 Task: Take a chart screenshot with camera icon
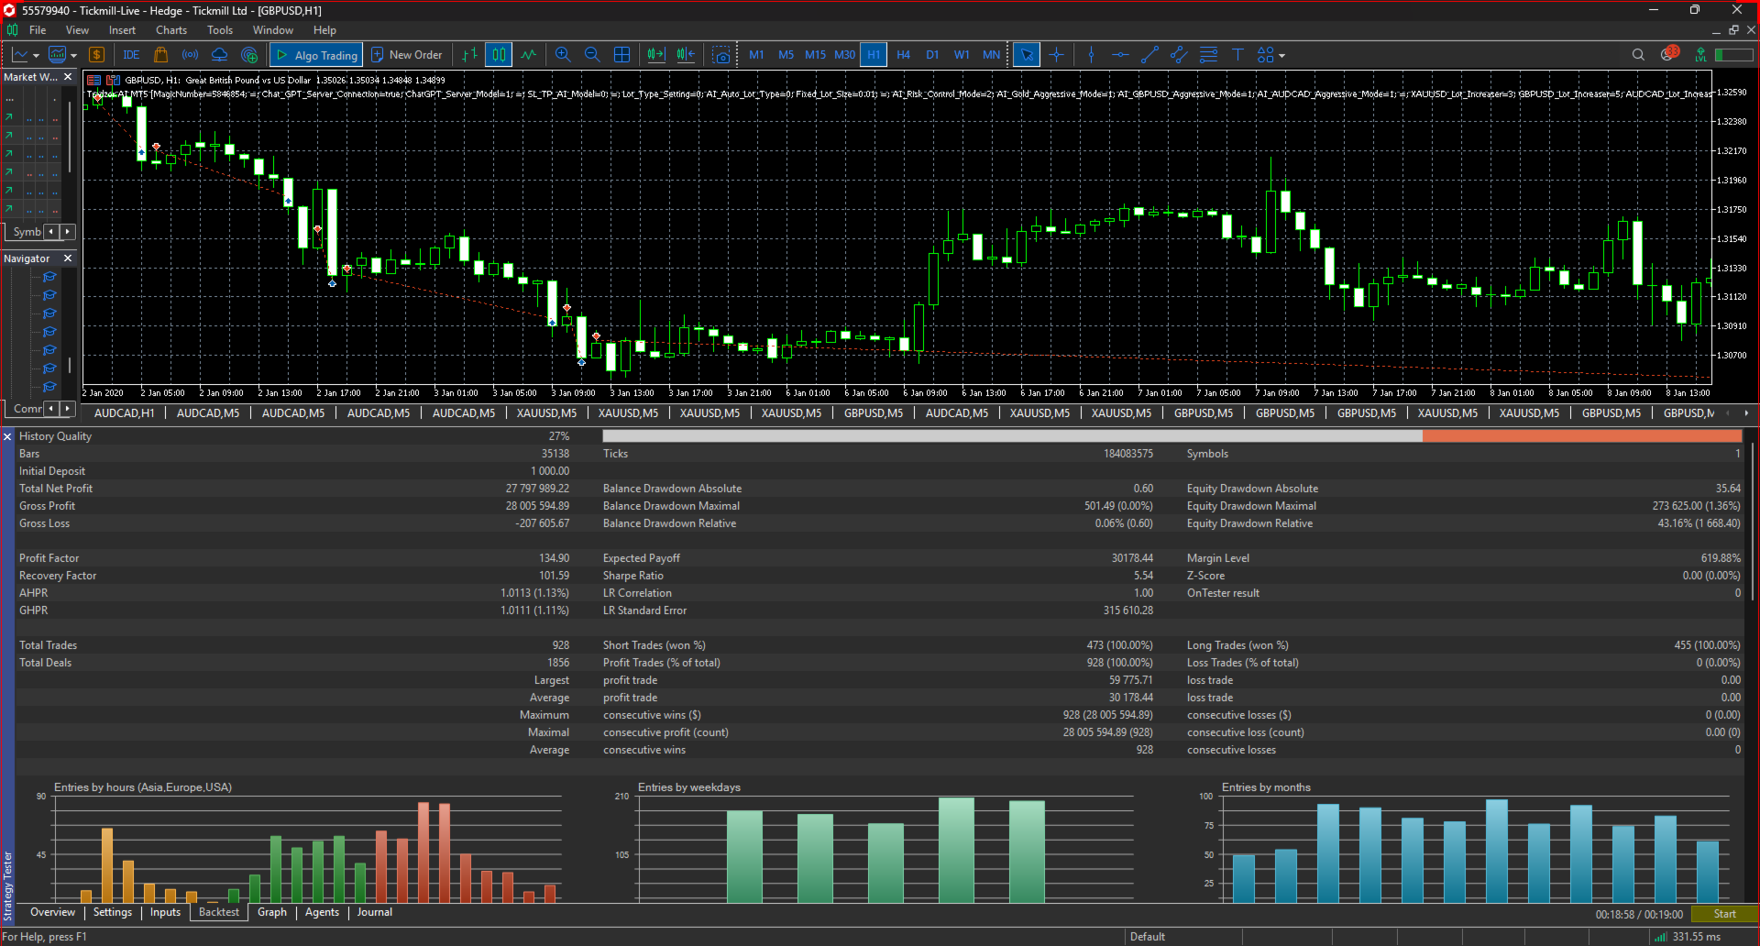[x=722, y=55]
